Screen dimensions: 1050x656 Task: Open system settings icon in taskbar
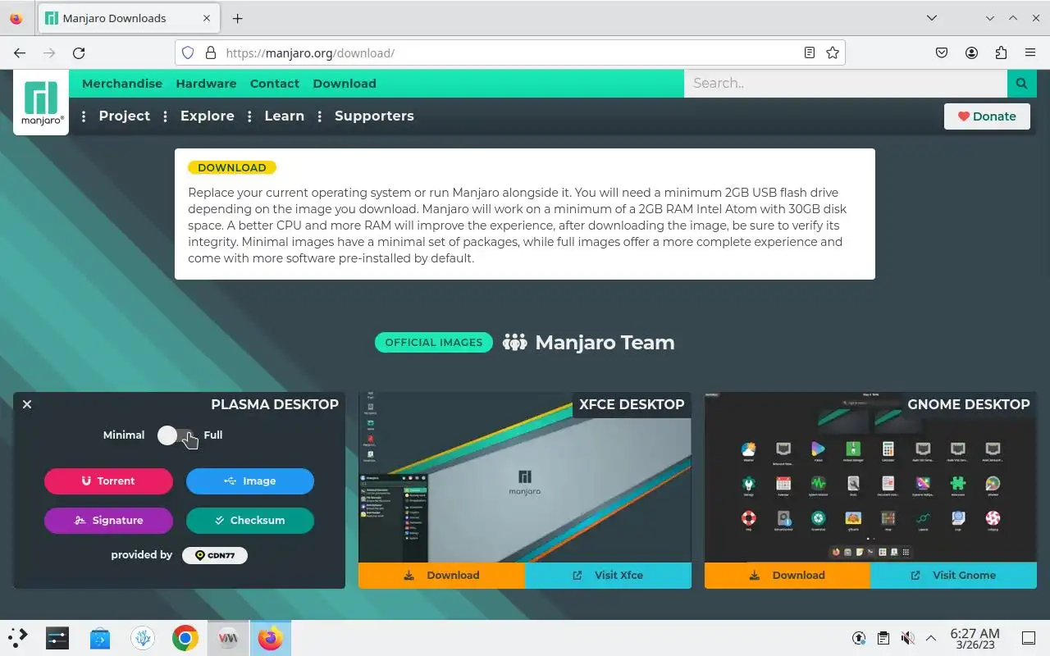click(x=57, y=638)
